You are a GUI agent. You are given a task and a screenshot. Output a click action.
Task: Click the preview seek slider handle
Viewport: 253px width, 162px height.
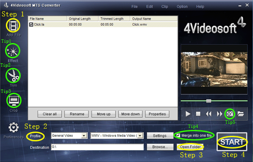pos(208,101)
